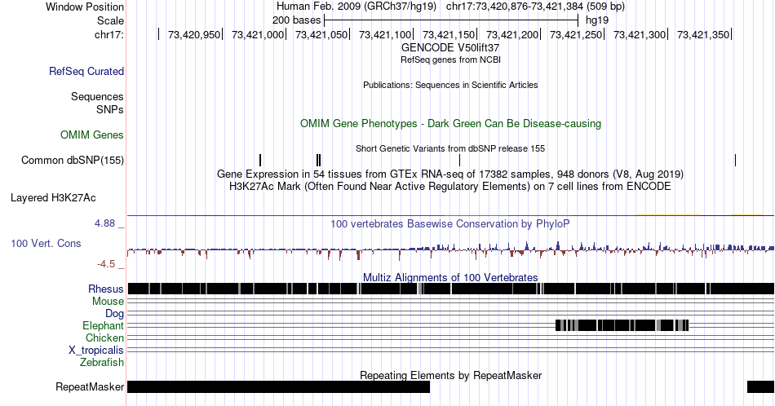775x406 pixels.
Task: Click the OMIM Gene Phenotypes title
Action: click(450, 123)
